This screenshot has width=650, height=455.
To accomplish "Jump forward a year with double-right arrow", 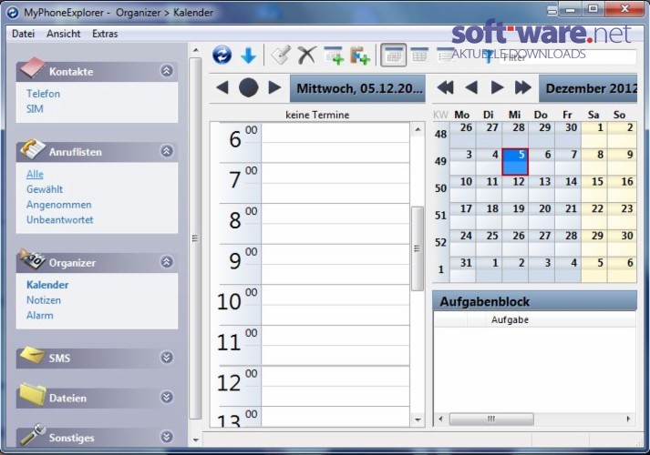I will pyautogui.click(x=522, y=87).
